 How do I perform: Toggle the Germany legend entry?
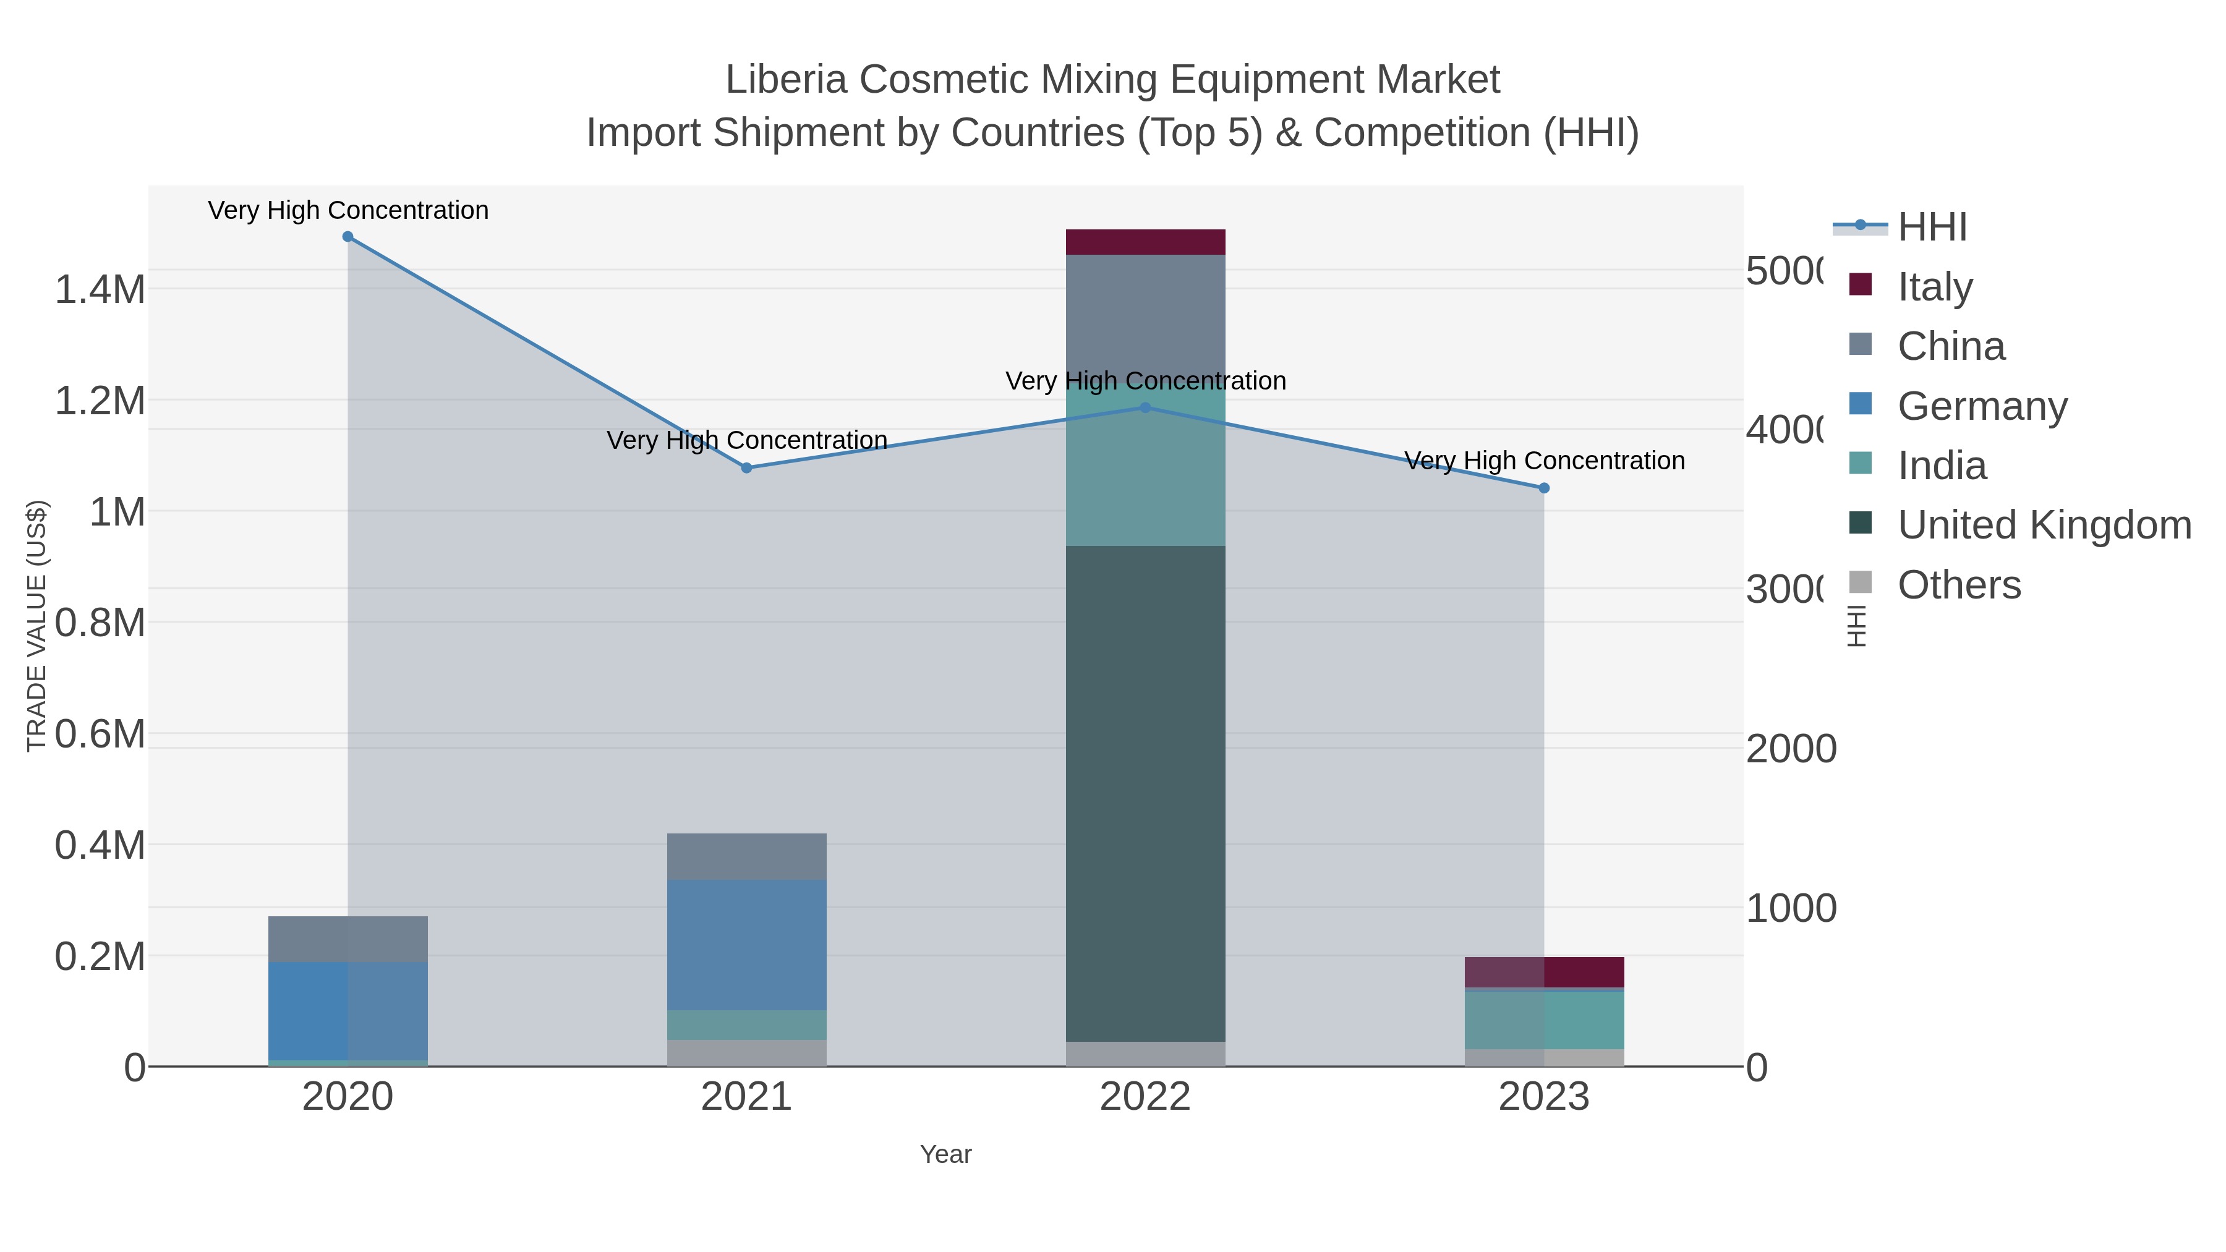1958,405
